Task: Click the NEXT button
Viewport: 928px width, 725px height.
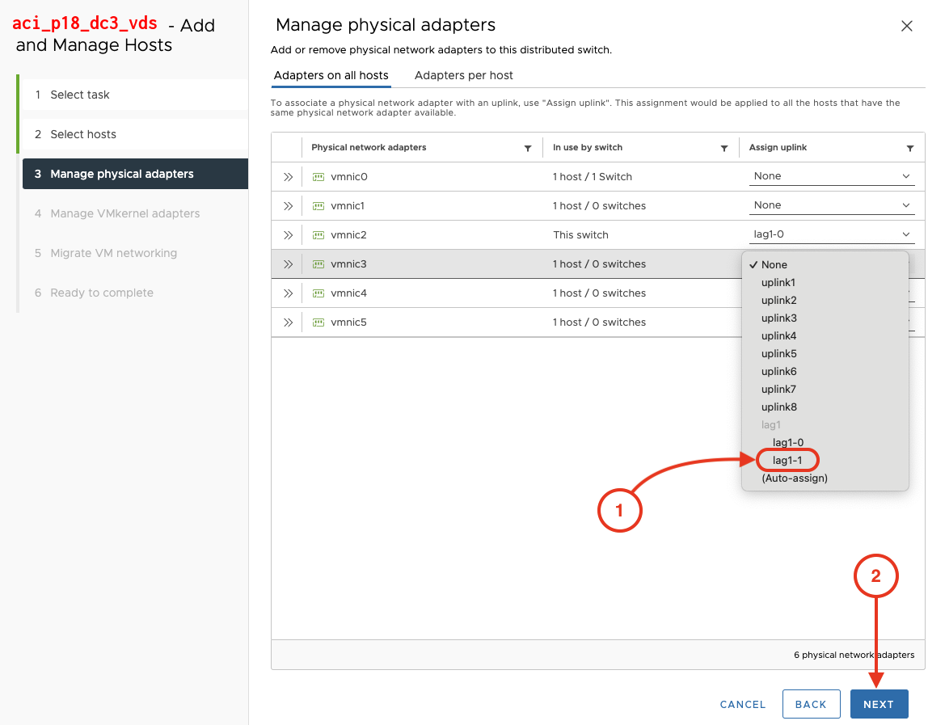Action: tap(879, 704)
